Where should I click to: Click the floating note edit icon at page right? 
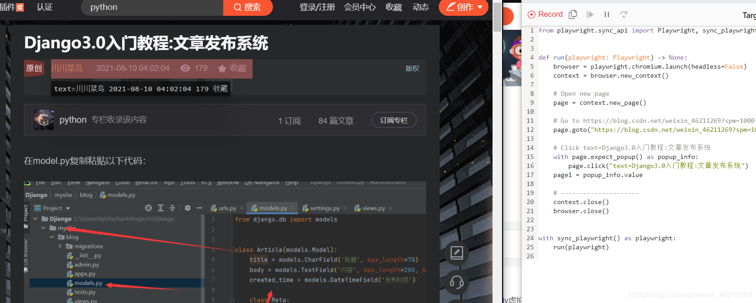(x=457, y=253)
